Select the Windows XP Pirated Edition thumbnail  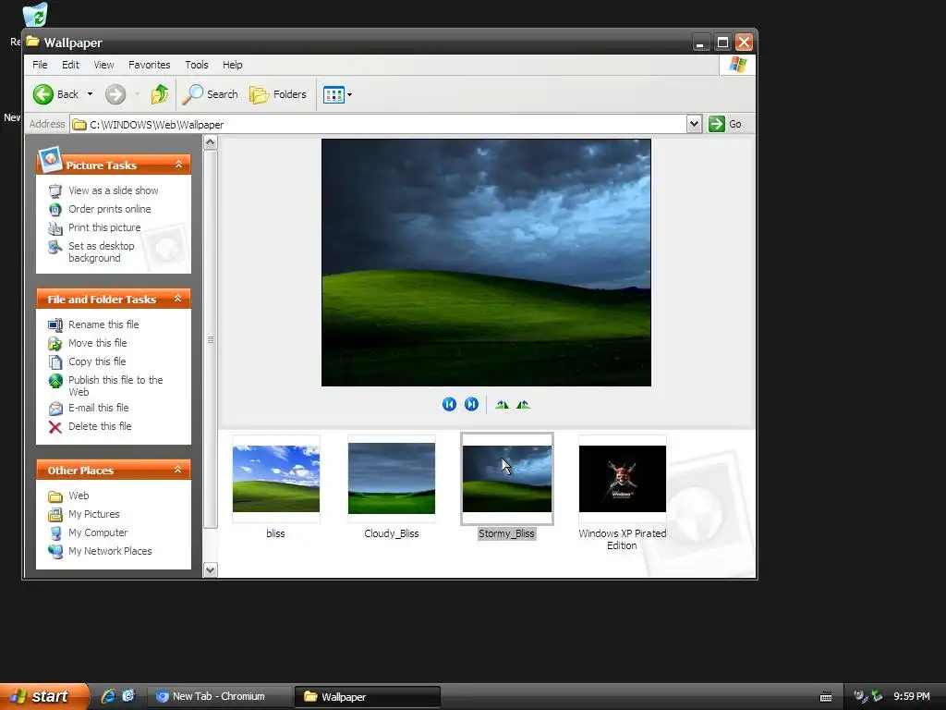click(x=622, y=479)
